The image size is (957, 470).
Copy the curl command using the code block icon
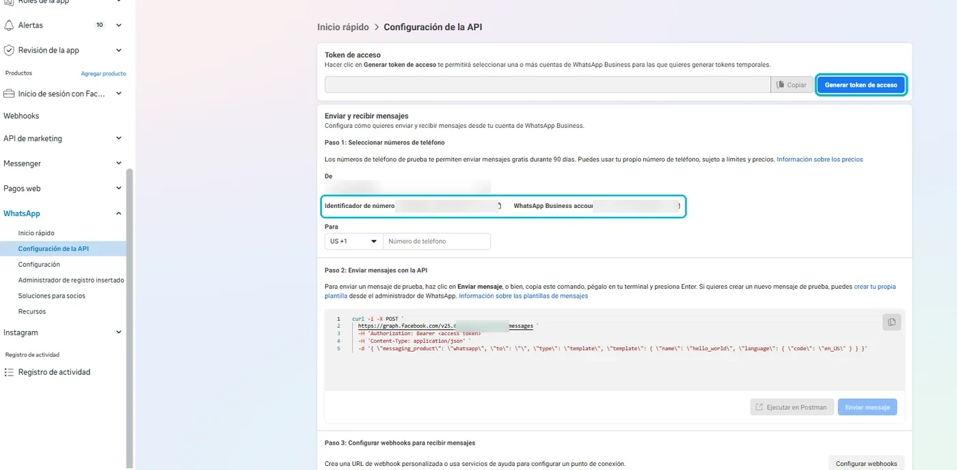pyautogui.click(x=891, y=322)
